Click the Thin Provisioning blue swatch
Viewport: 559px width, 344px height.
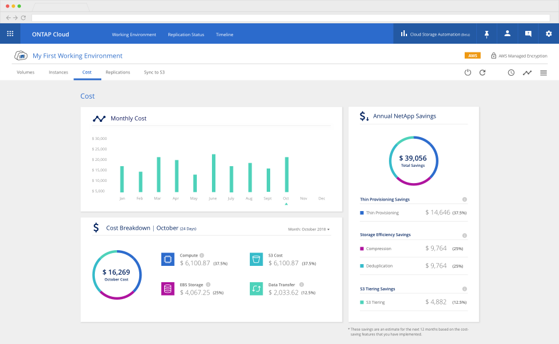pyautogui.click(x=362, y=213)
